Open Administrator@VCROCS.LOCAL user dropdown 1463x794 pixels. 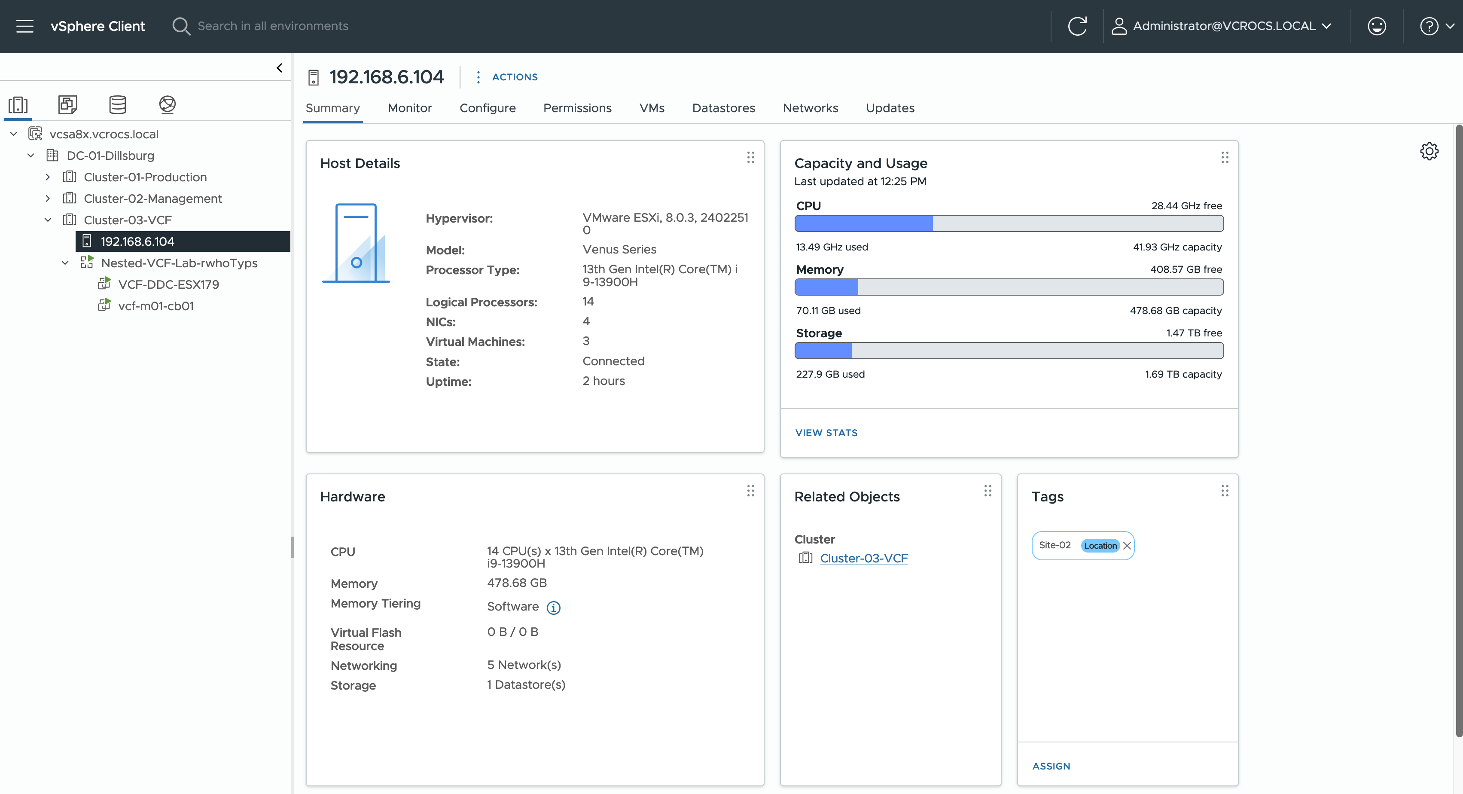1224,26
